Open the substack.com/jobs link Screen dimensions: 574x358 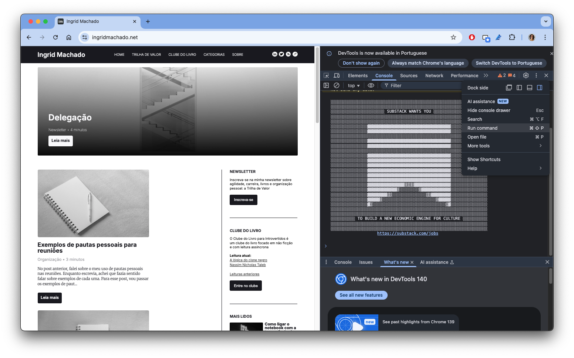[x=408, y=233]
